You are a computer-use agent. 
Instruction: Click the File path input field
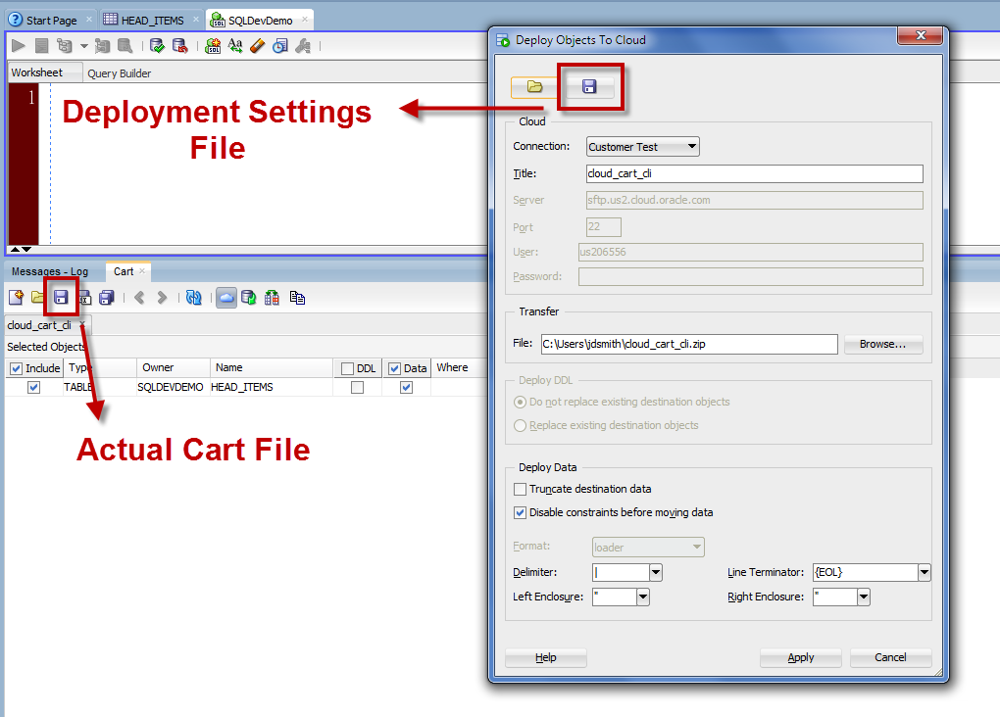(x=689, y=344)
